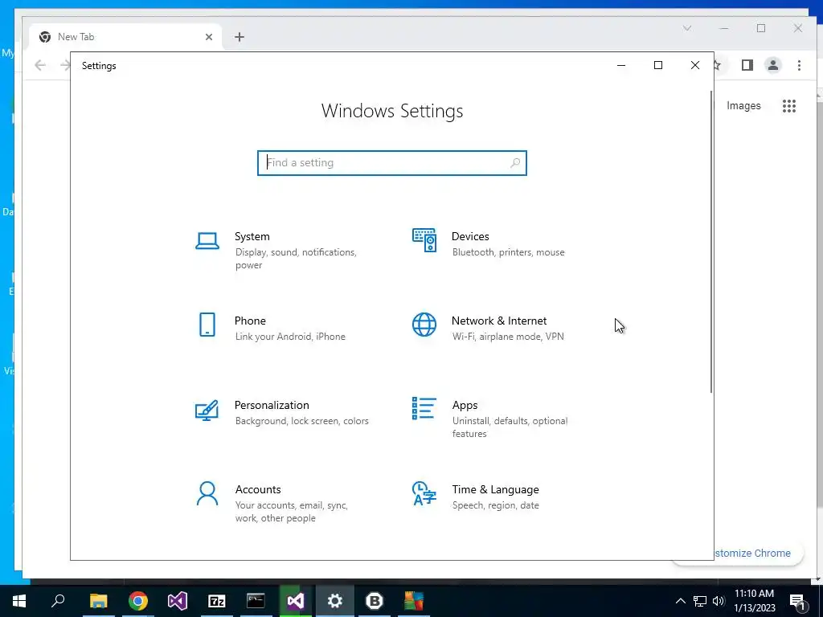This screenshot has width=823, height=617.
Task: Open Command Prompt from the taskbar
Action: point(256,601)
